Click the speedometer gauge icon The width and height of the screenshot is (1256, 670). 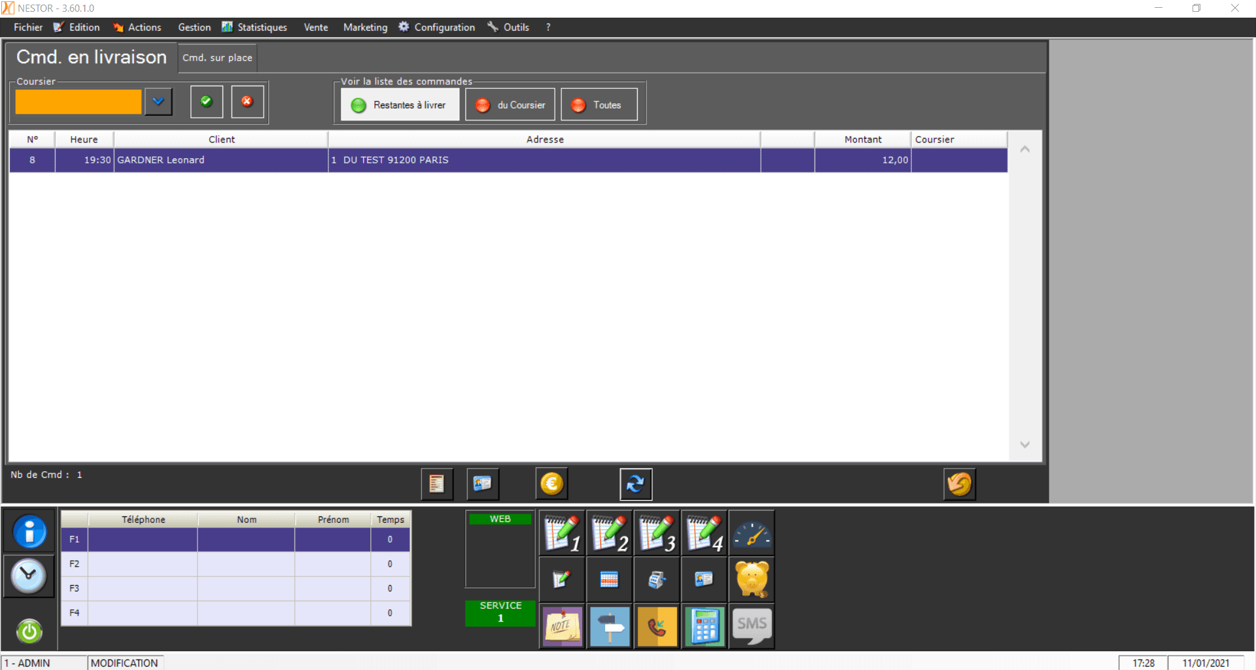coord(752,533)
